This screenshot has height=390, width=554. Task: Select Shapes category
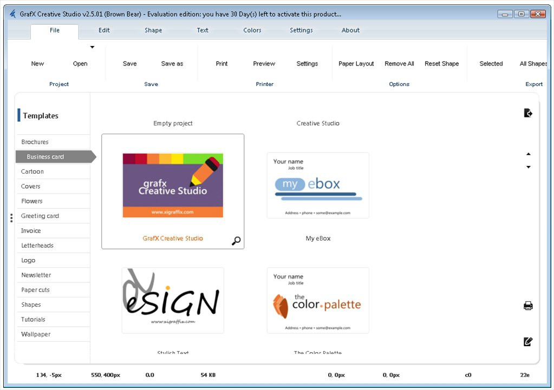[x=53, y=305]
